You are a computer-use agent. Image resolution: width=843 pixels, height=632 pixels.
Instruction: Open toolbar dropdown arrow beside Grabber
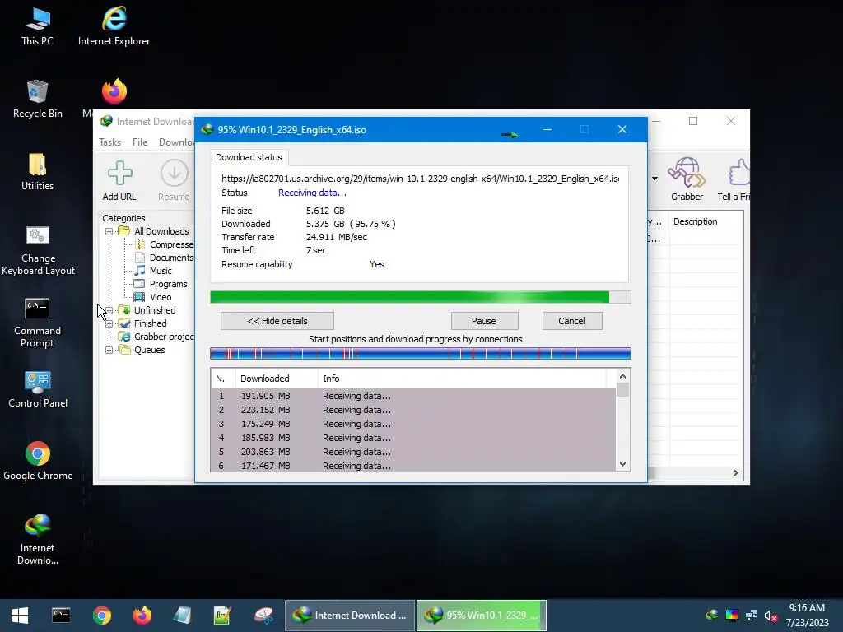click(654, 179)
